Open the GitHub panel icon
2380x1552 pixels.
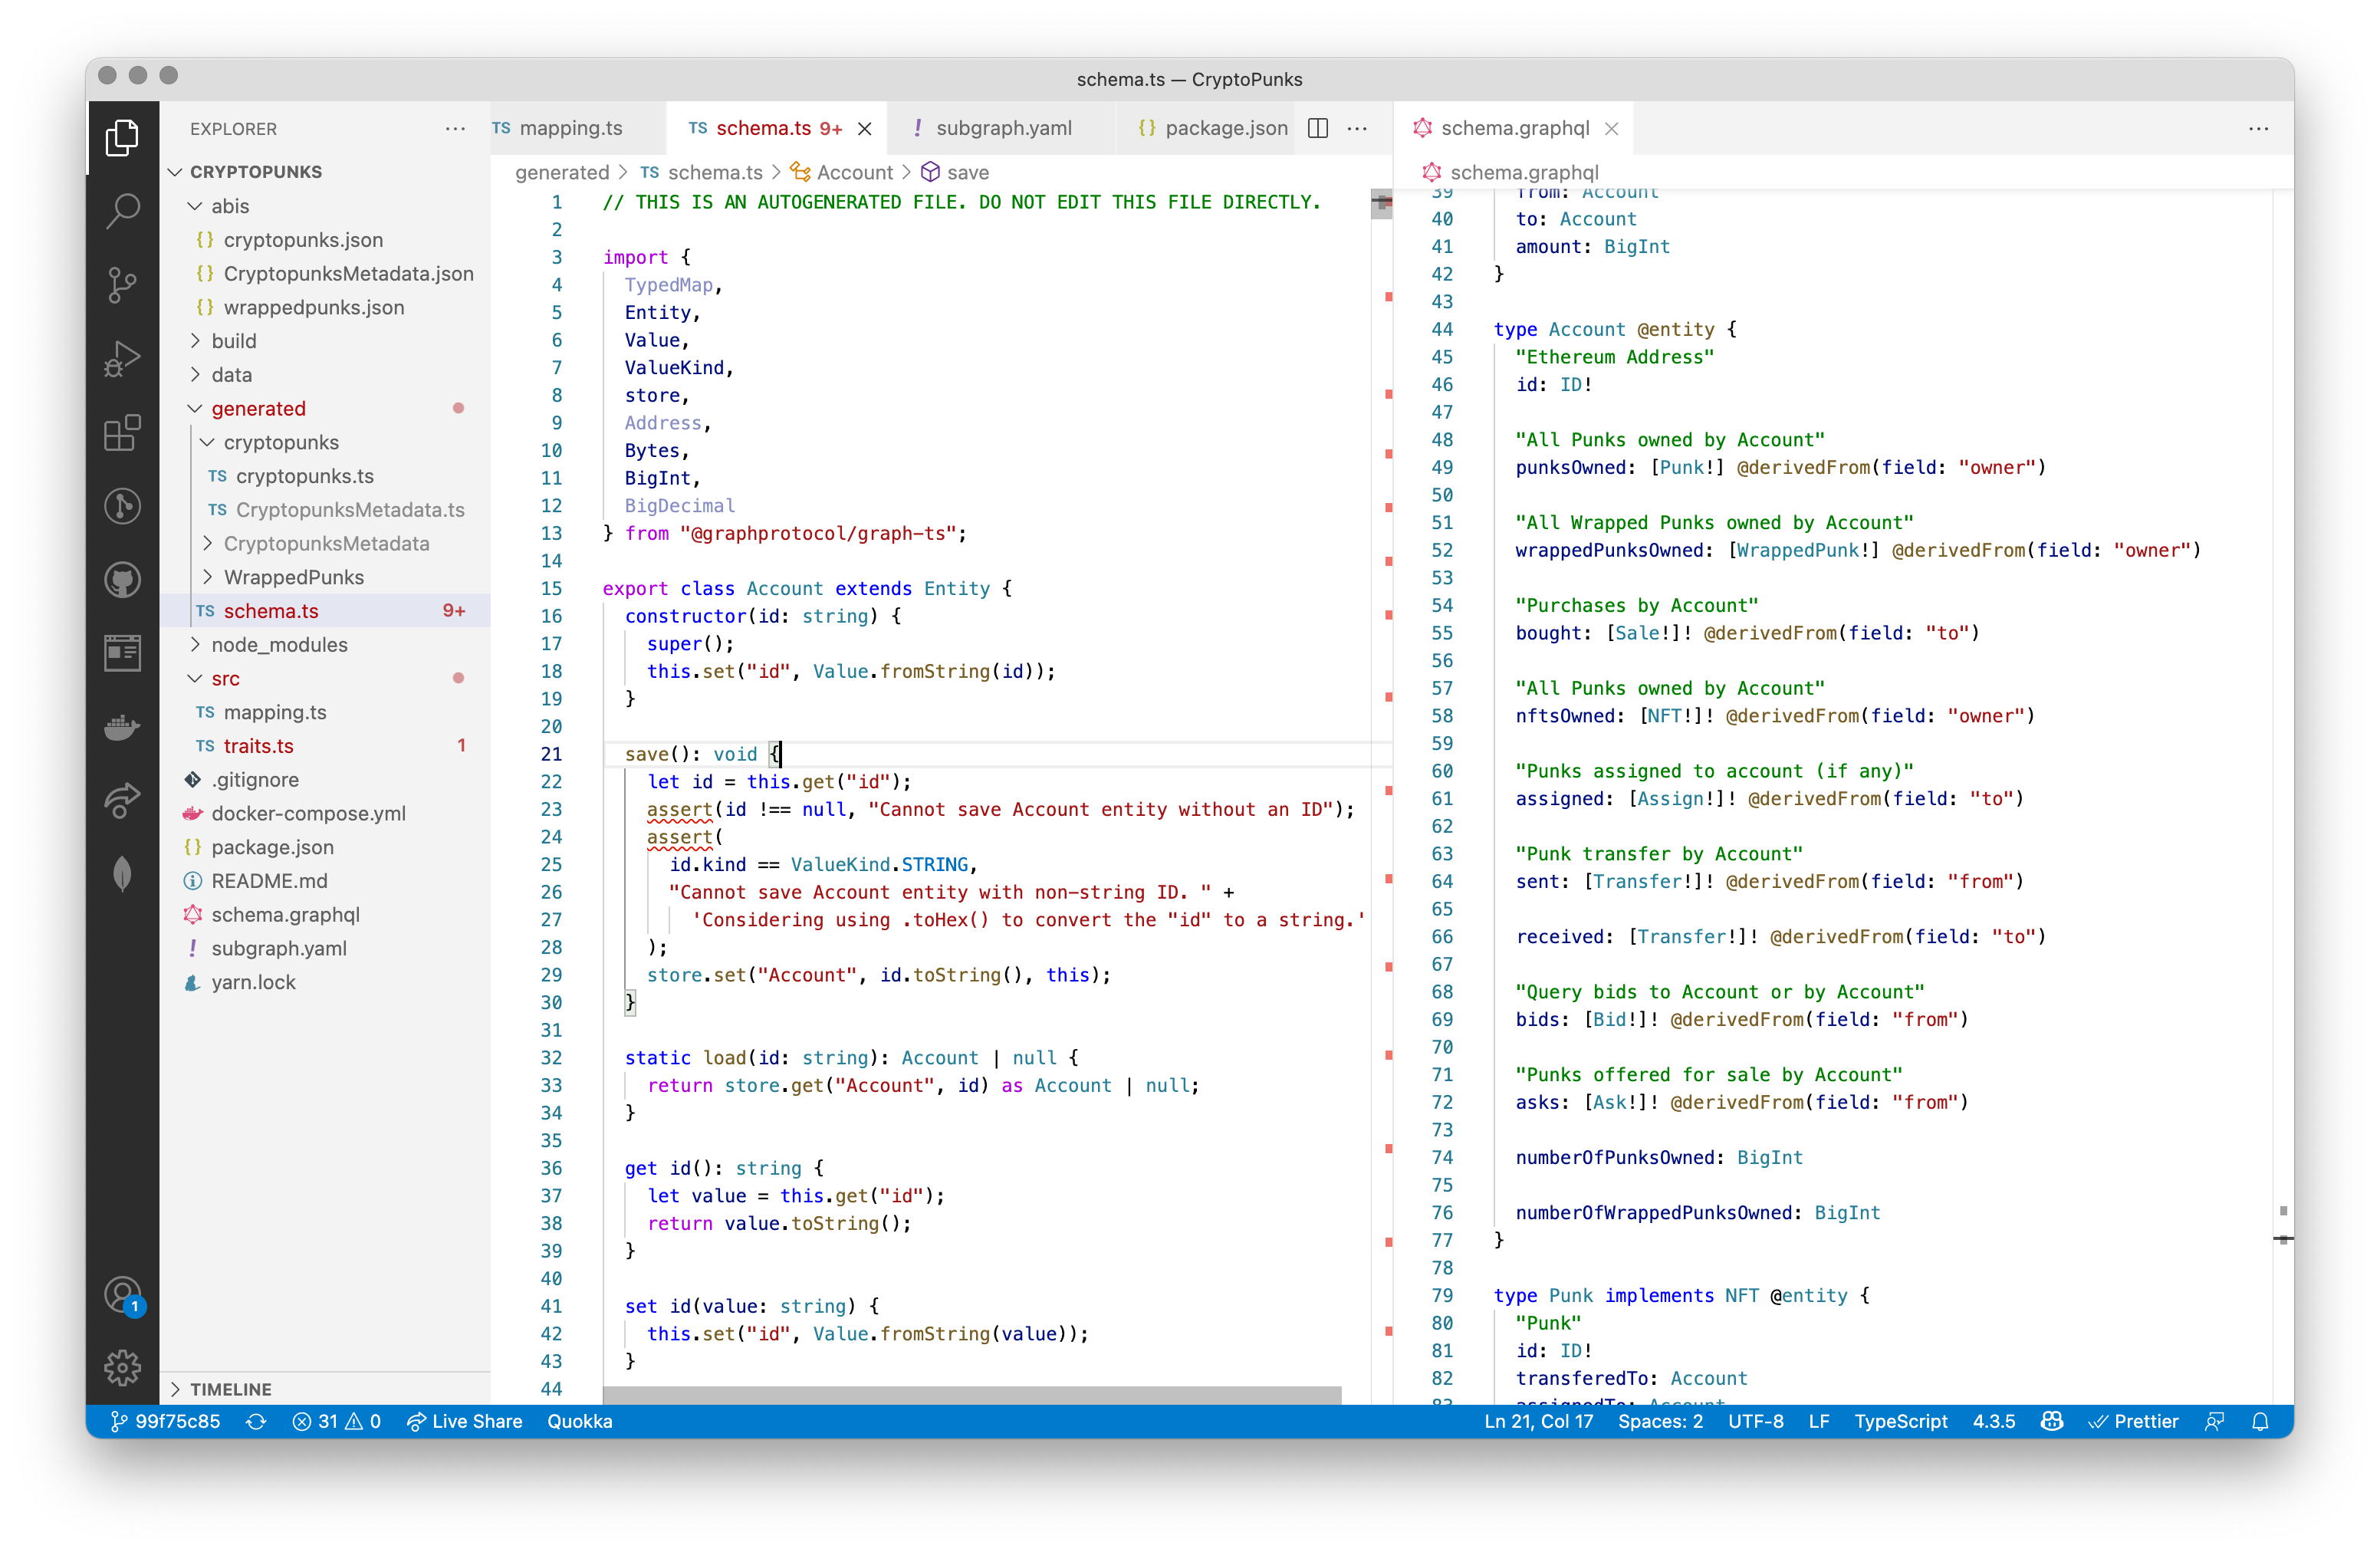(x=122, y=580)
